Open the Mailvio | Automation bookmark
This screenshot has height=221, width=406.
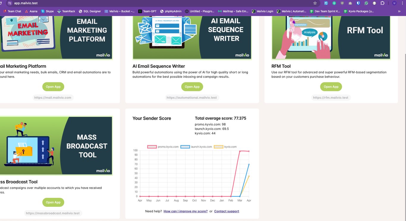coord(292,11)
